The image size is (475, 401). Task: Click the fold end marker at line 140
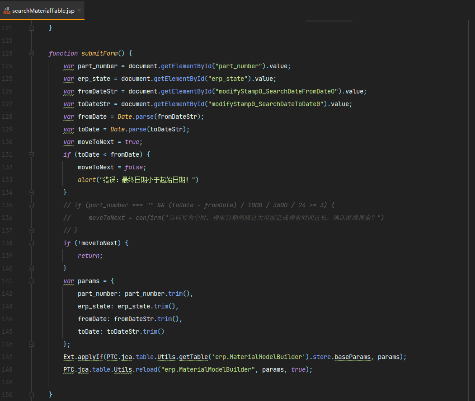pos(31,268)
